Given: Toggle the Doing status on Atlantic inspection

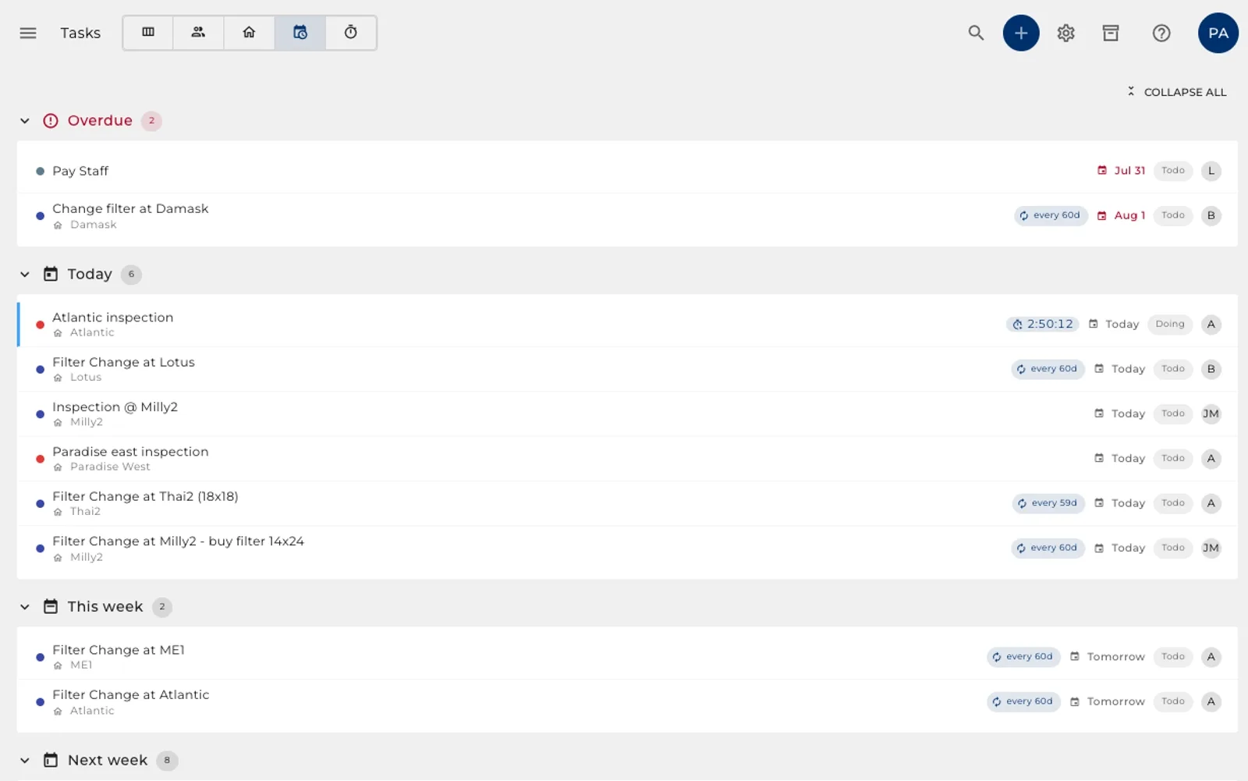Looking at the screenshot, I should pos(1169,325).
